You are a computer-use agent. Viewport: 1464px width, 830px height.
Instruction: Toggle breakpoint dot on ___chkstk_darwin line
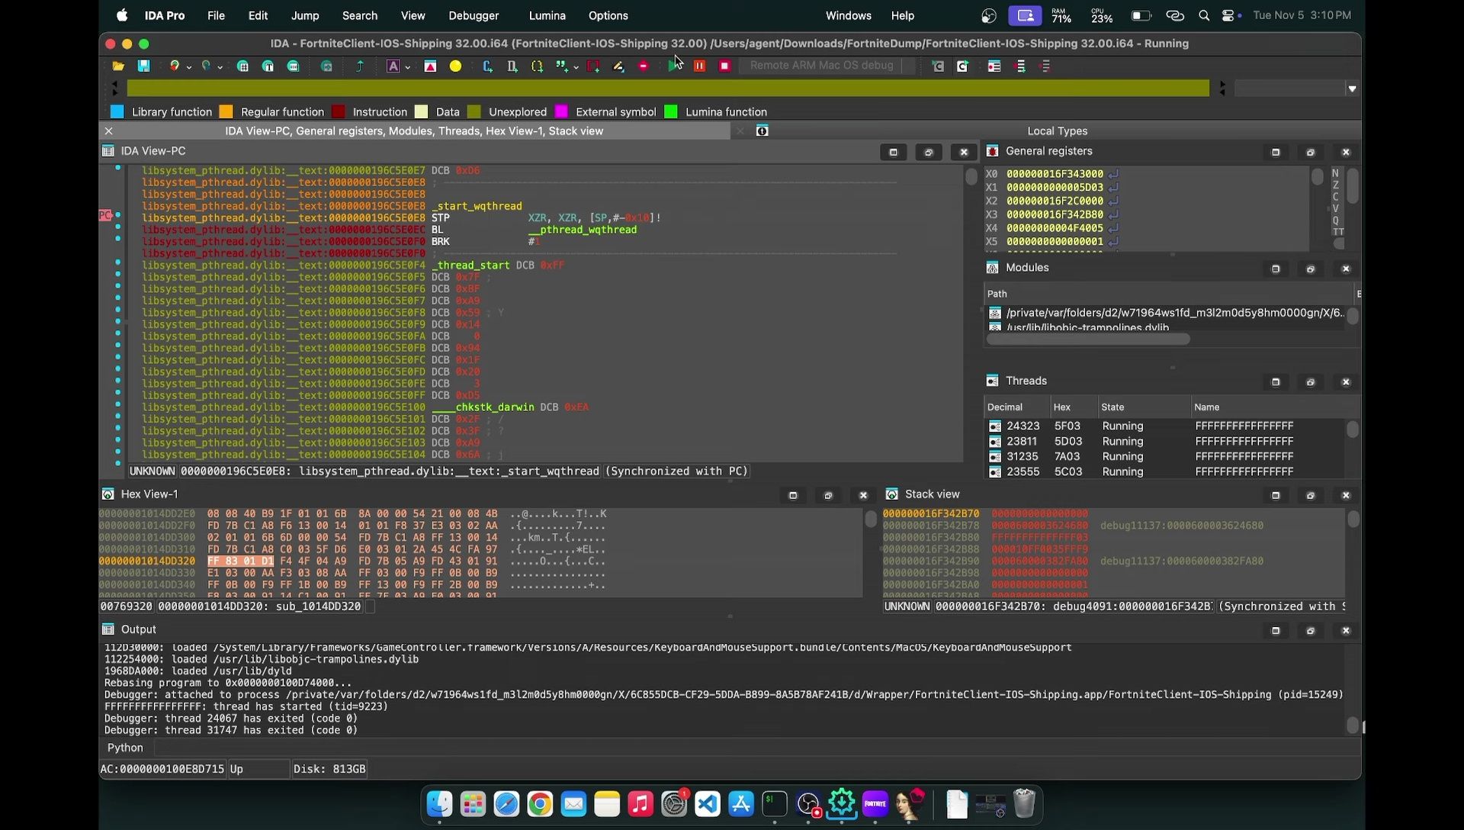click(x=117, y=404)
